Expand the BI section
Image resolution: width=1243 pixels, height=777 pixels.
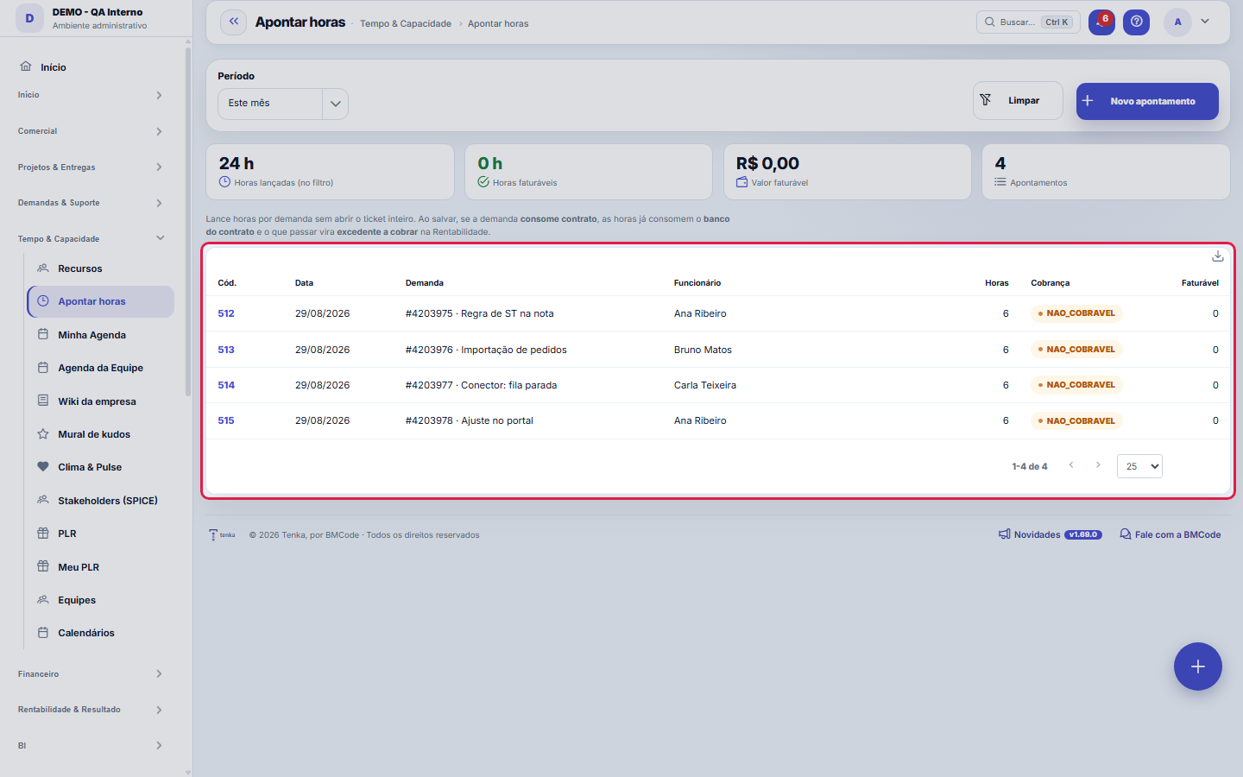pyautogui.click(x=91, y=746)
